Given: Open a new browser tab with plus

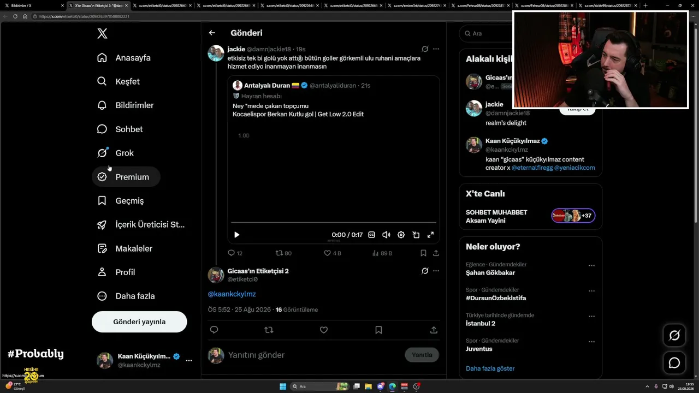Looking at the screenshot, I should tap(645, 5).
